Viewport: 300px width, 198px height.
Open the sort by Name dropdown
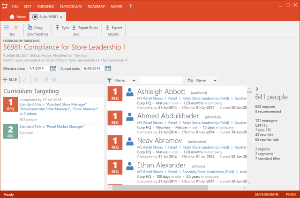pos(206,80)
